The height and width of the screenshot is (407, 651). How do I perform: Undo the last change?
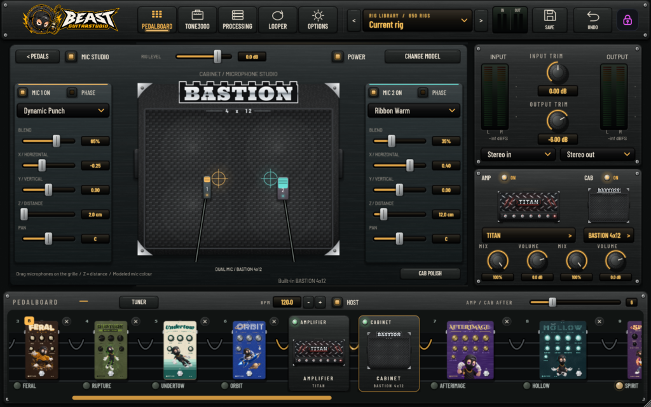(593, 20)
